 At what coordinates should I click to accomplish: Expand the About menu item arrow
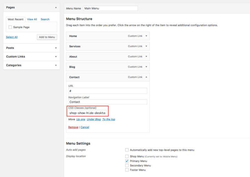point(146,57)
